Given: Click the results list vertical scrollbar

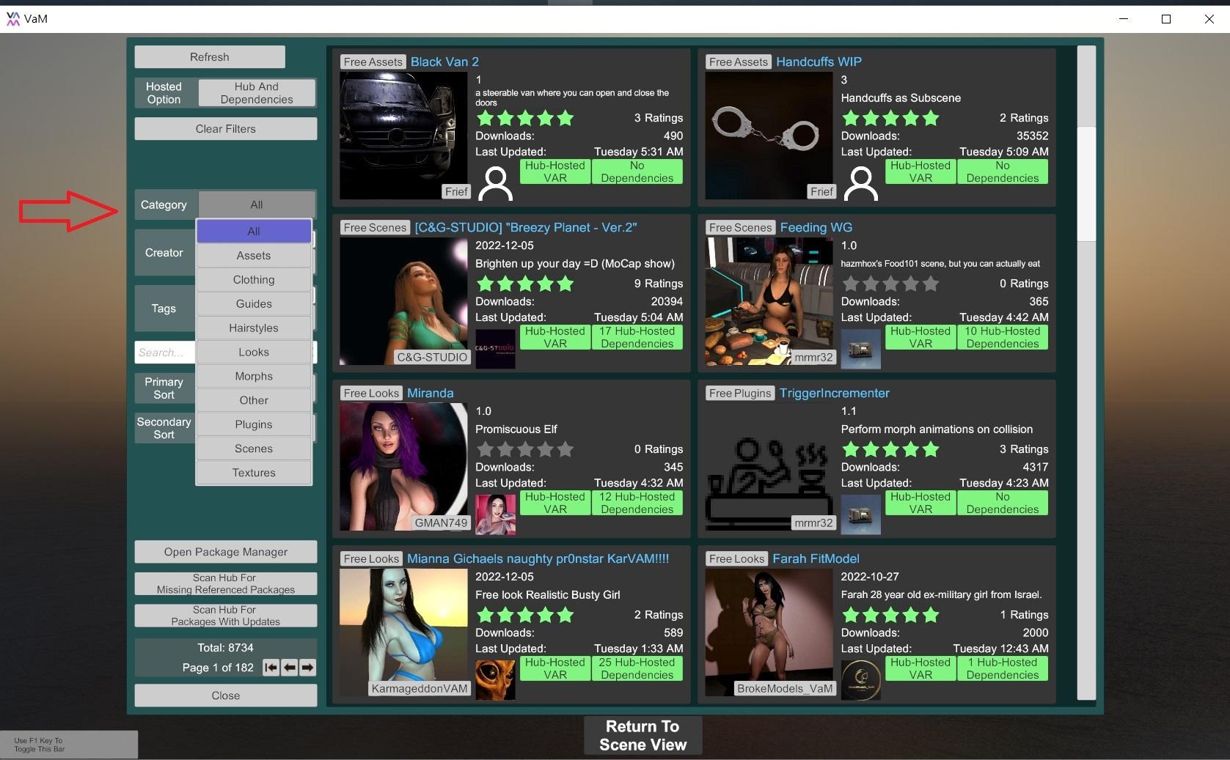Looking at the screenshot, I should pos(1086,183).
